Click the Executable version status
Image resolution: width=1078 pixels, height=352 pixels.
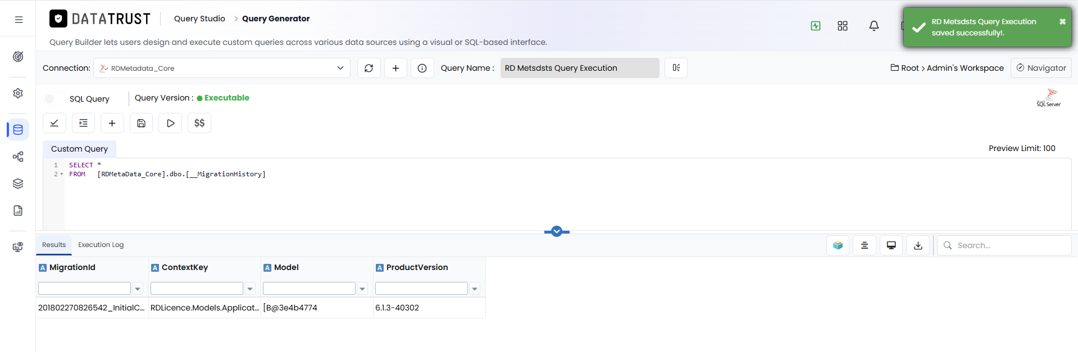tap(223, 98)
